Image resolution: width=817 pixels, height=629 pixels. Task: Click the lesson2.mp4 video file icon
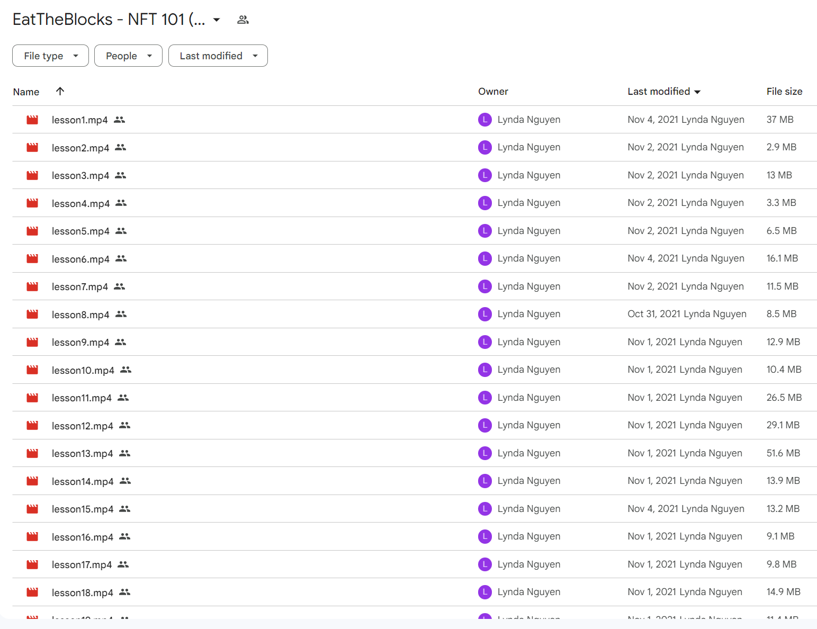point(32,147)
